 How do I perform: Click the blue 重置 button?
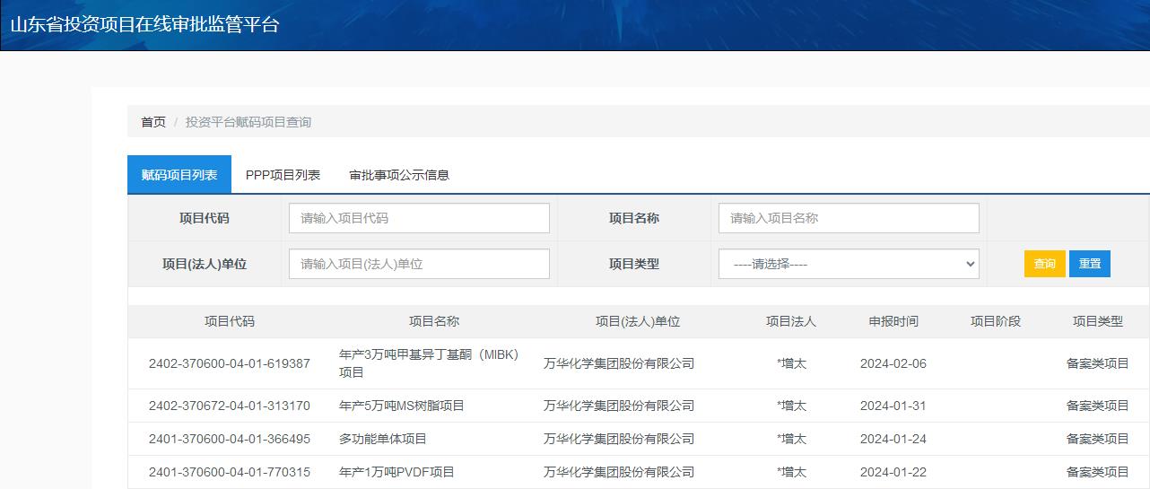[1090, 264]
